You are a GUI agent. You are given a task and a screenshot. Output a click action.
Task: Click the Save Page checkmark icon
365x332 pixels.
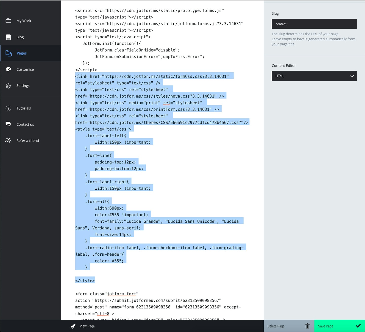click(x=358, y=326)
